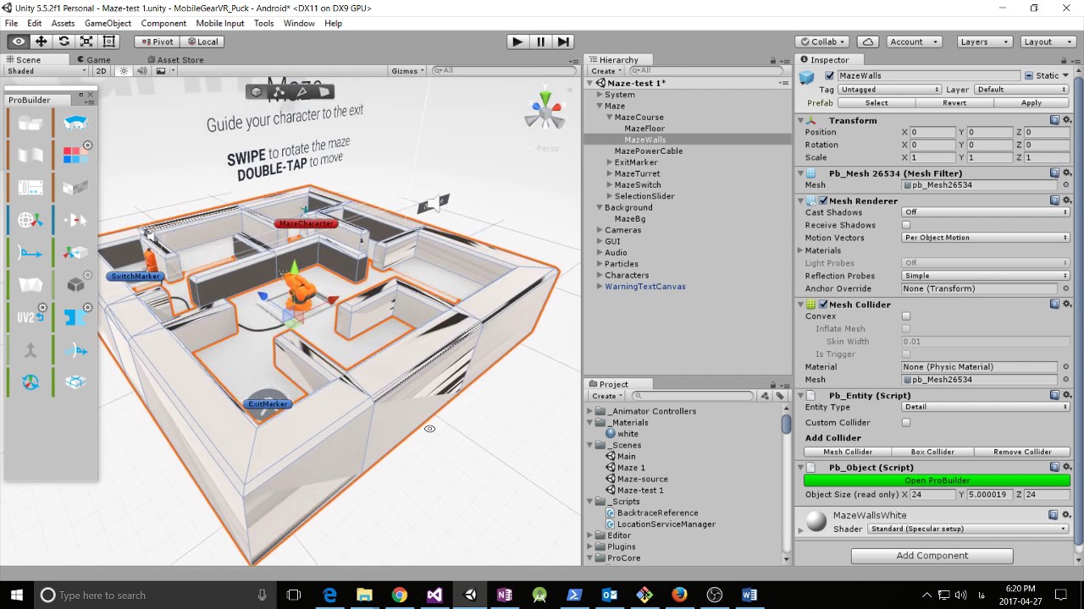The width and height of the screenshot is (1084, 609).
Task: Select the Scale tool in toolbar
Action: click(86, 41)
